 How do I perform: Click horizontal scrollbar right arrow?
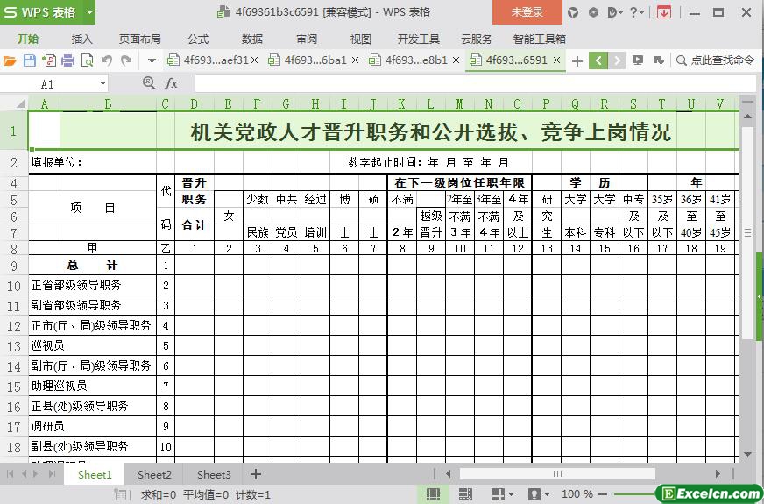click(718, 474)
